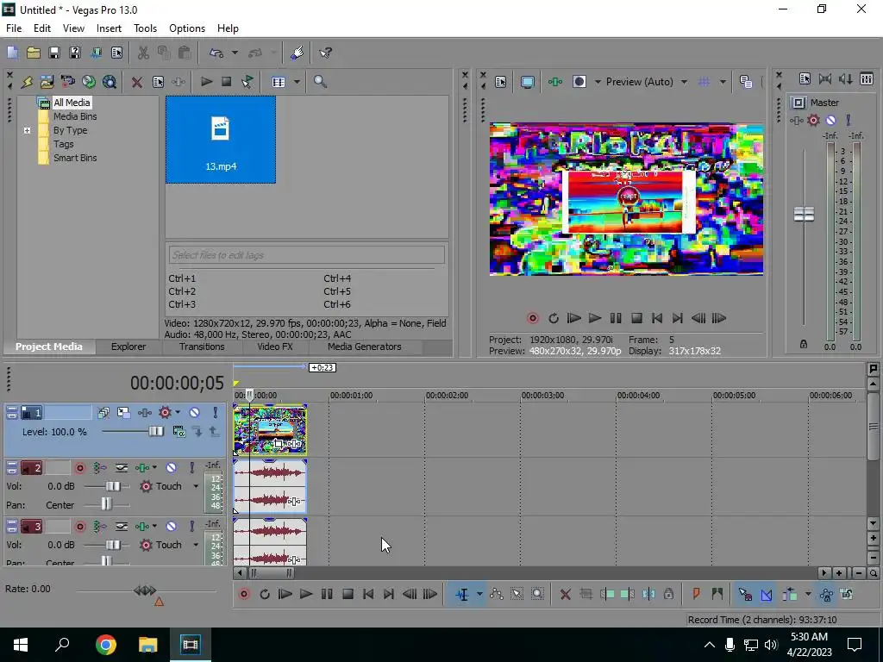Click the Open project folder icon
Image resolution: width=883 pixels, height=662 pixels.
(34, 53)
